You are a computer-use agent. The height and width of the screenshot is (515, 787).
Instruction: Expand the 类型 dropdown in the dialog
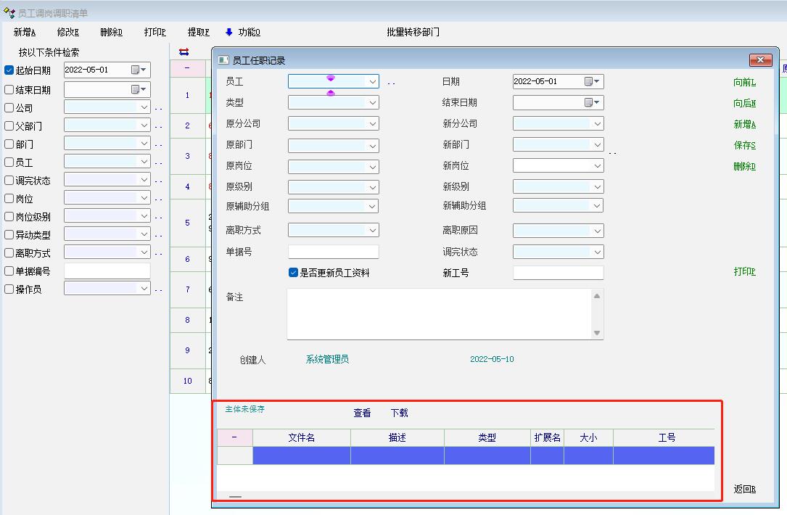click(x=372, y=103)
